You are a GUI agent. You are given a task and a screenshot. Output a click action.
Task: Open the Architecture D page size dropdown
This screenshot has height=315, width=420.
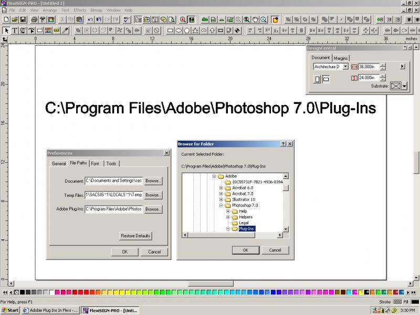tap(345, 67)
